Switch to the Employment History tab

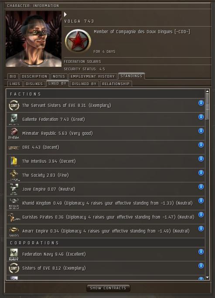click(x=93, y=76)
